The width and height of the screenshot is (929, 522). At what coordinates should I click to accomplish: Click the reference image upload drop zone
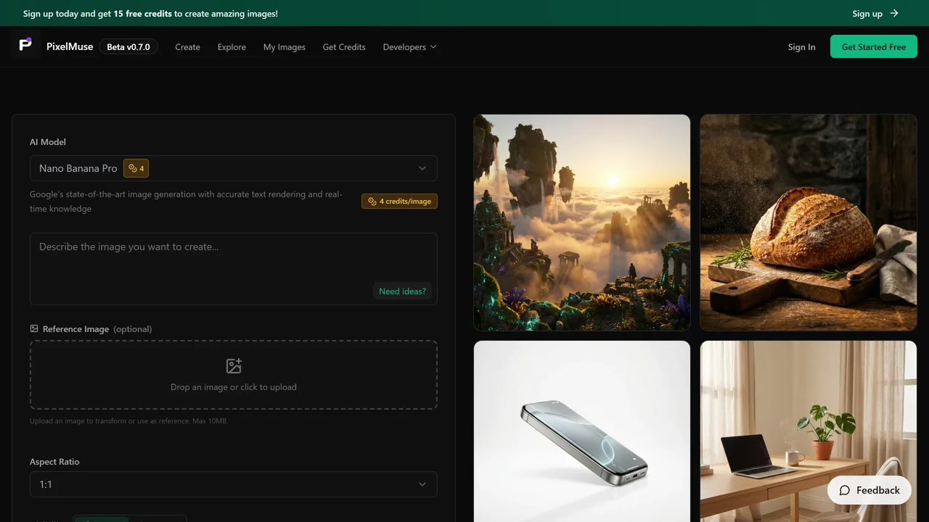234,375
